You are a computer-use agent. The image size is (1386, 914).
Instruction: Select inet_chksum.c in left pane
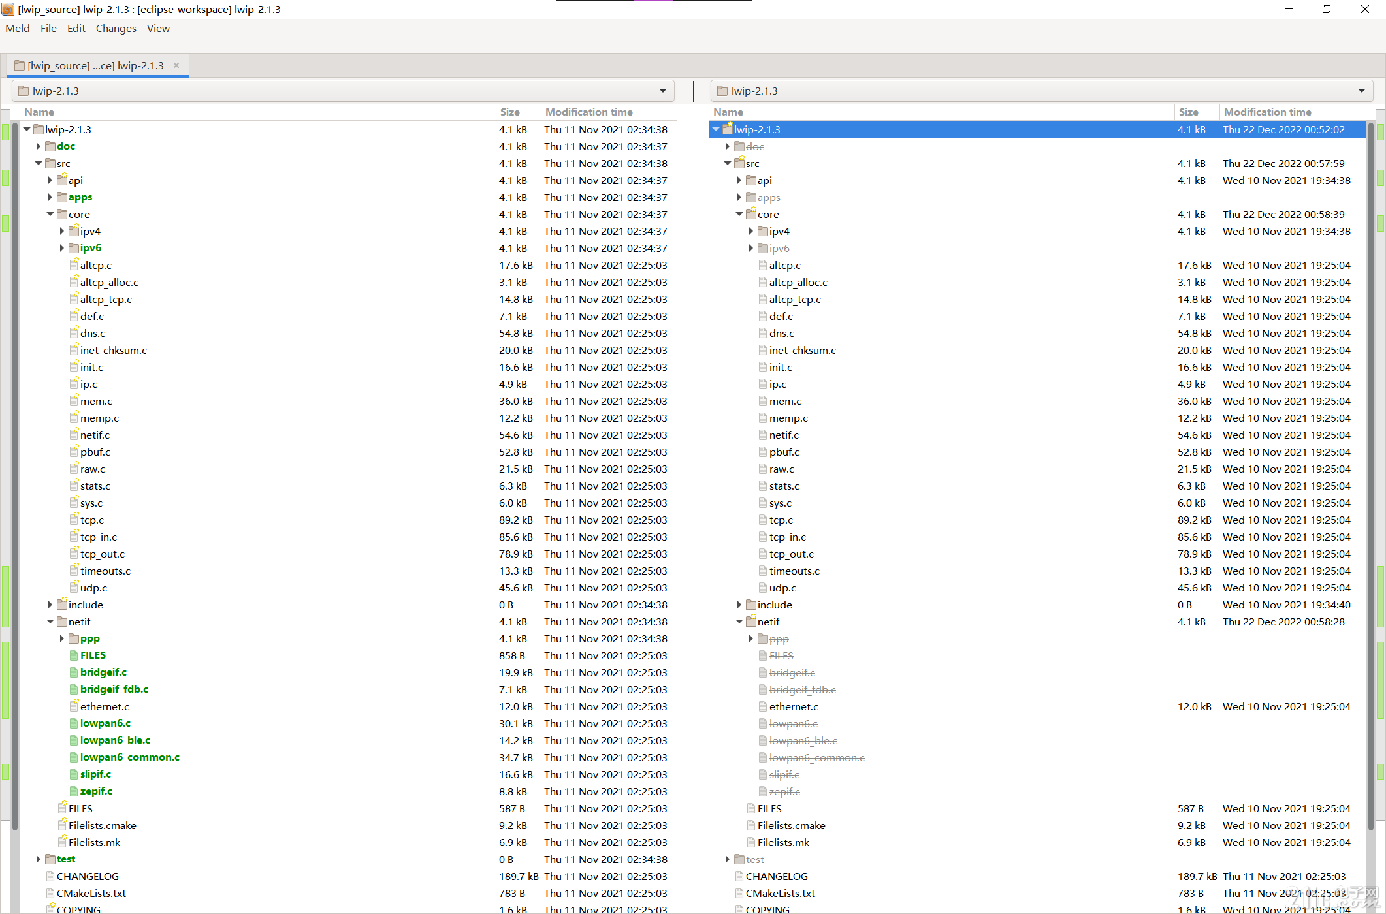coord(114,350)
